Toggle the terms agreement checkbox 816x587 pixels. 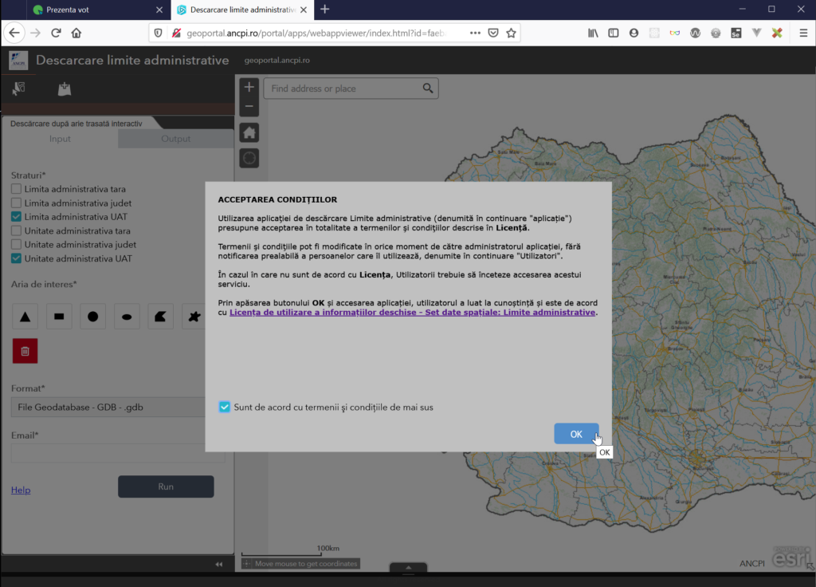pos(224,408)
